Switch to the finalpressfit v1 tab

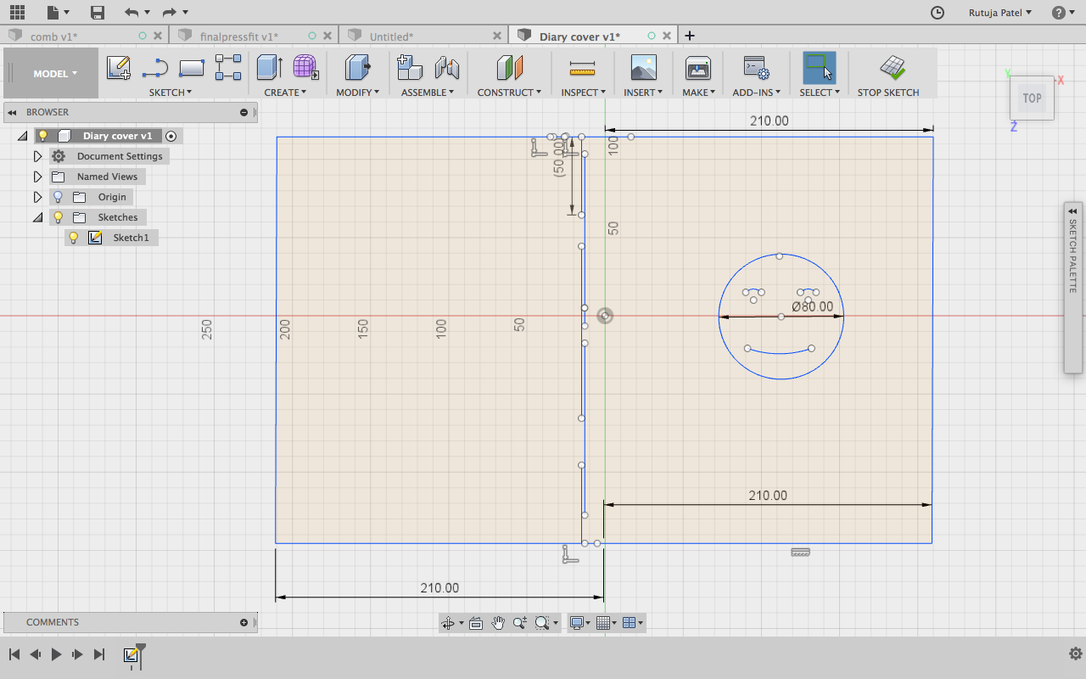pos(239,36)
